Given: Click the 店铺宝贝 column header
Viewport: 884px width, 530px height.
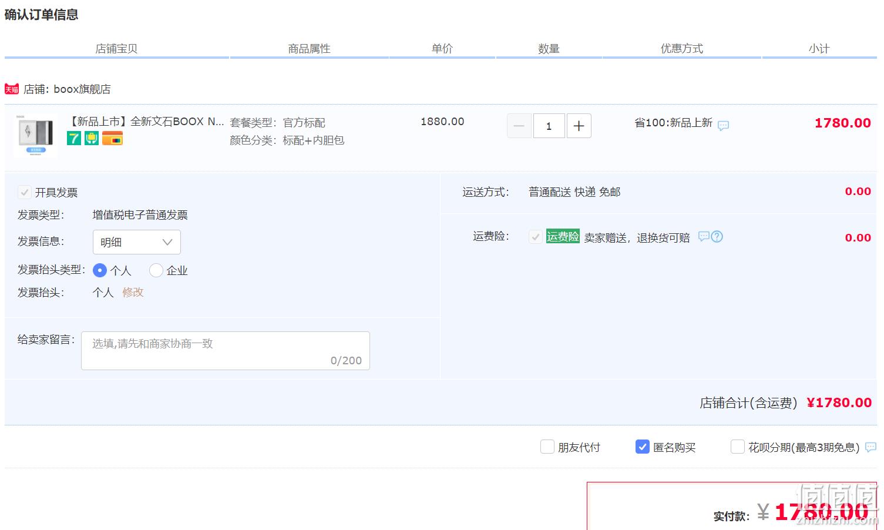Looking at the screenshot, I should pos(116,49).
